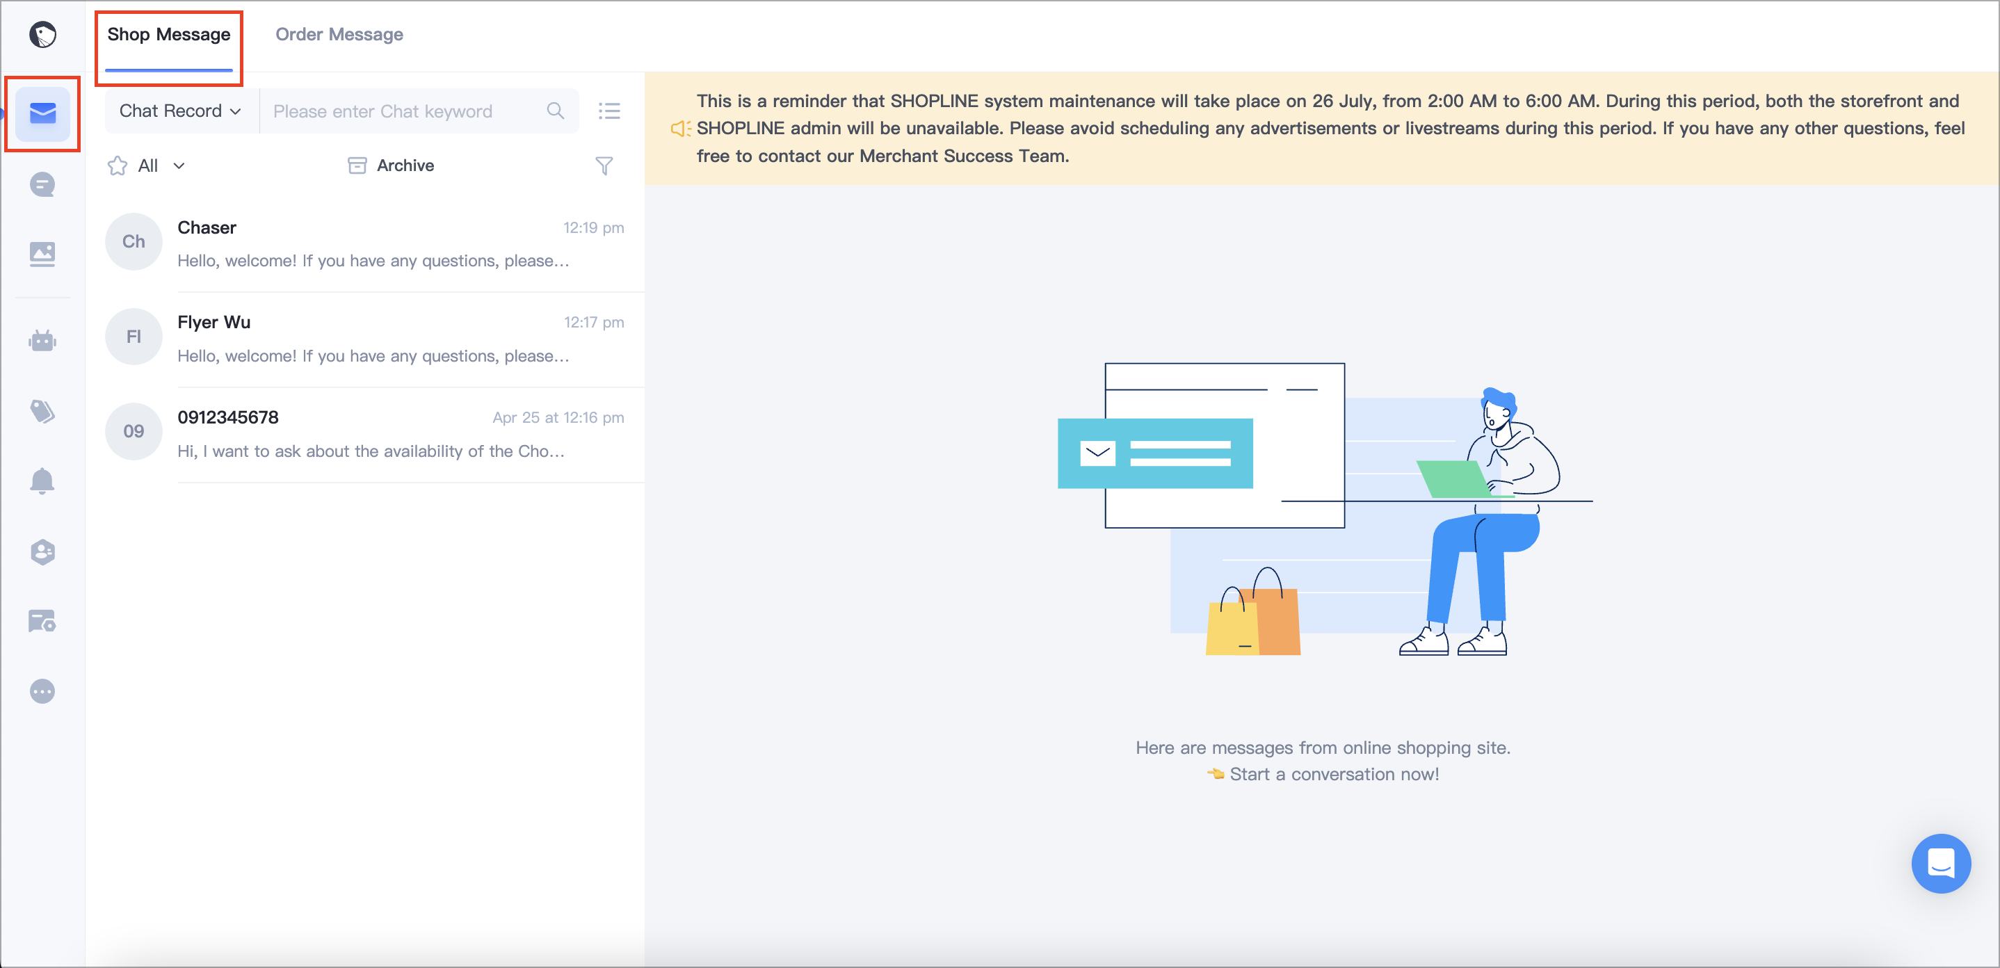This screenshot has height=968, width=2000.
Task: Click the Apr 25 at 12:16 pm timestamp
Action: (558, 417)
